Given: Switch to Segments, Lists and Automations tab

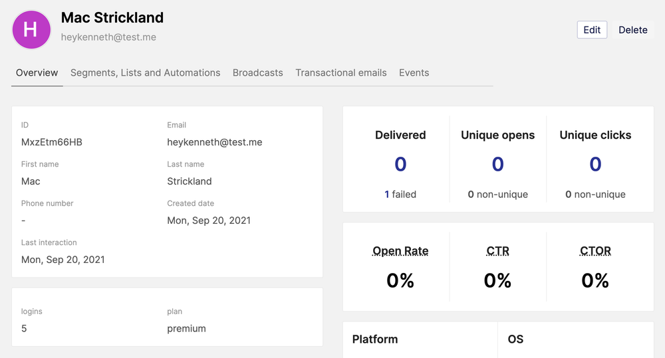Looking at the screenshot, I should [x=146, y=73].
